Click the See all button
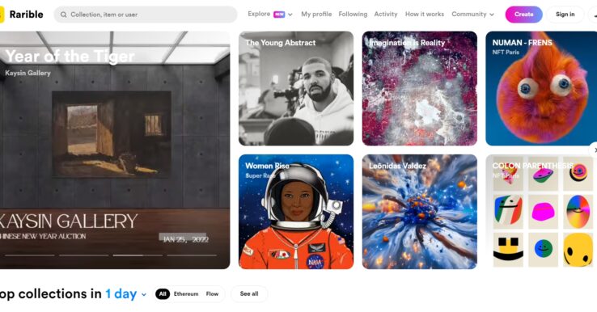 (249, 293)
